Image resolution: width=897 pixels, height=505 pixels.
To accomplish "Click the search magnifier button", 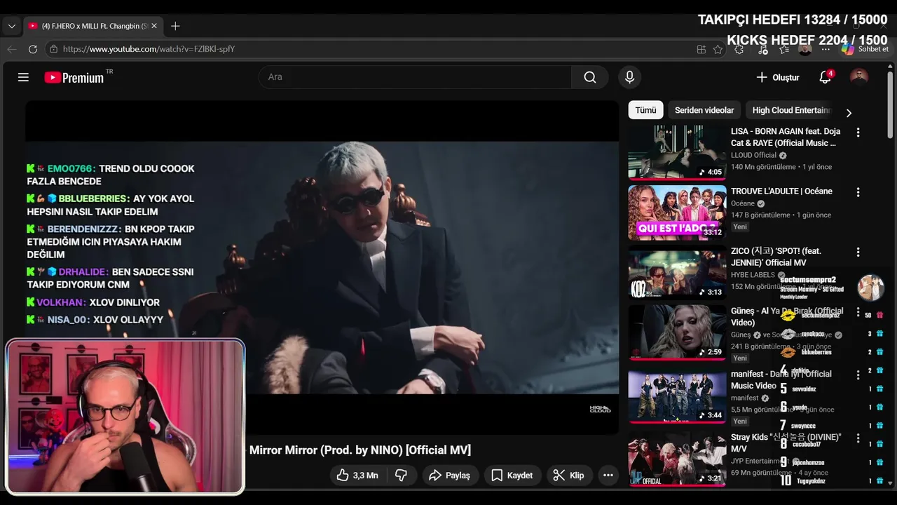I will pyautogui.click(x=590, y=77).
